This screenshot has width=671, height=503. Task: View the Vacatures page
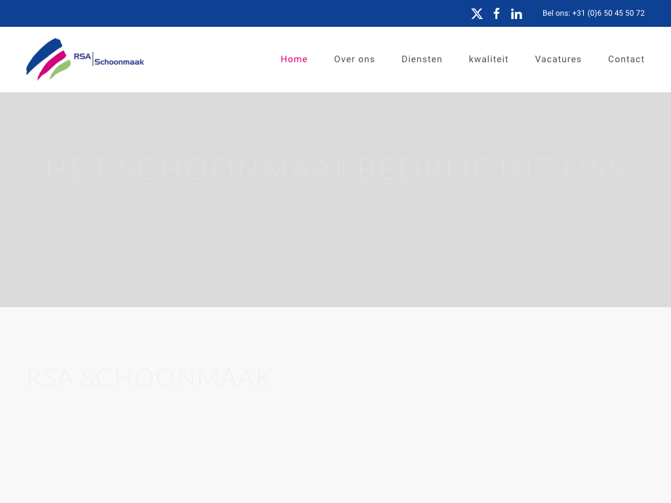click(x=558, y=60)
